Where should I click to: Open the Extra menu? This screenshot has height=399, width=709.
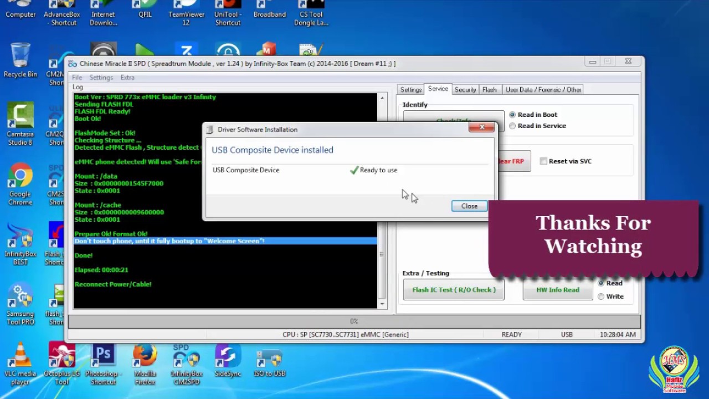pyautogui.click(x=127, y=78)
